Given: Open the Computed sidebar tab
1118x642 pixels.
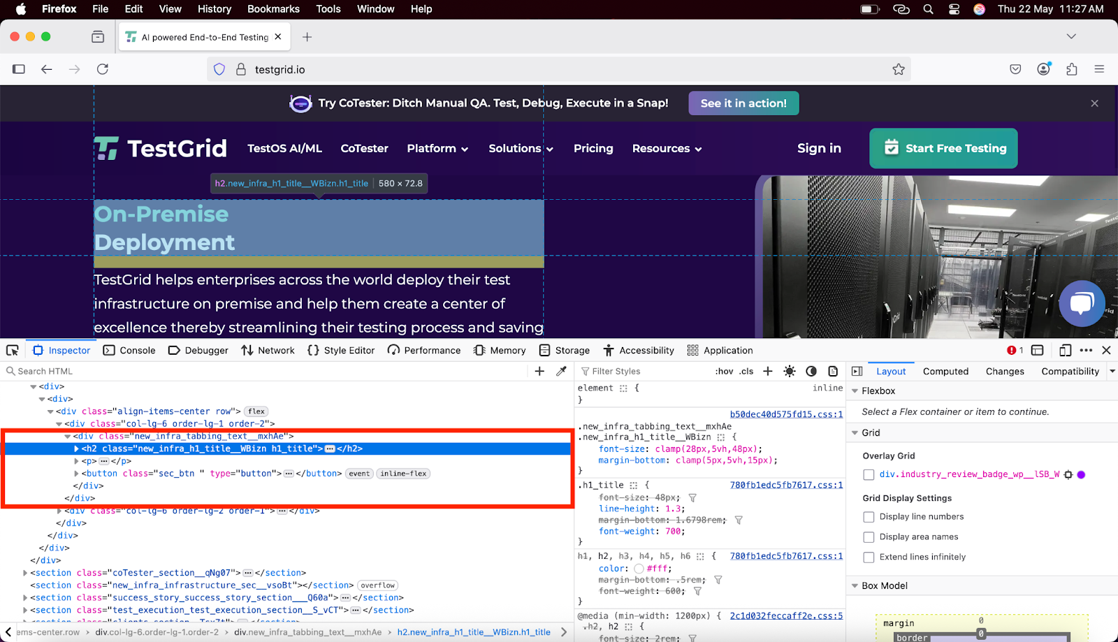Looking at the screenshot, I should [945, 371].
